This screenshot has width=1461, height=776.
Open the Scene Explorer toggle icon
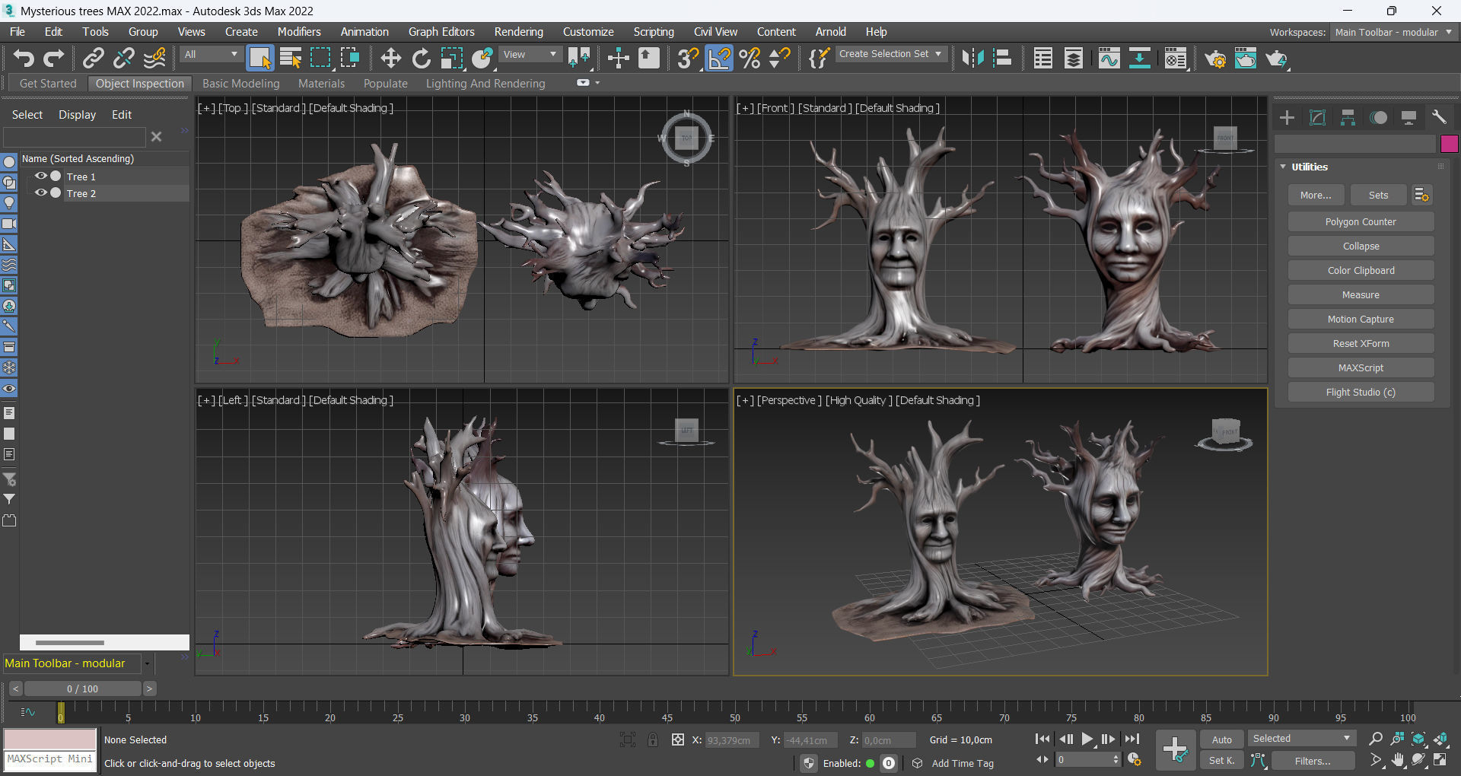(1043, 58)
